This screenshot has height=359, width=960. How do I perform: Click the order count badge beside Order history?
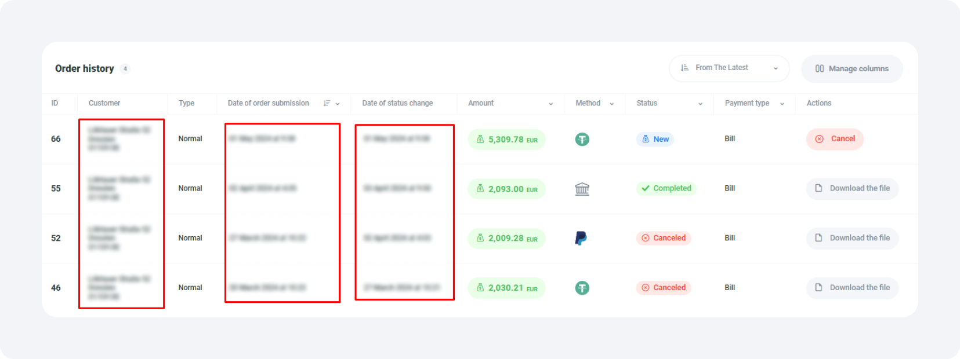[x=125, y=69]
